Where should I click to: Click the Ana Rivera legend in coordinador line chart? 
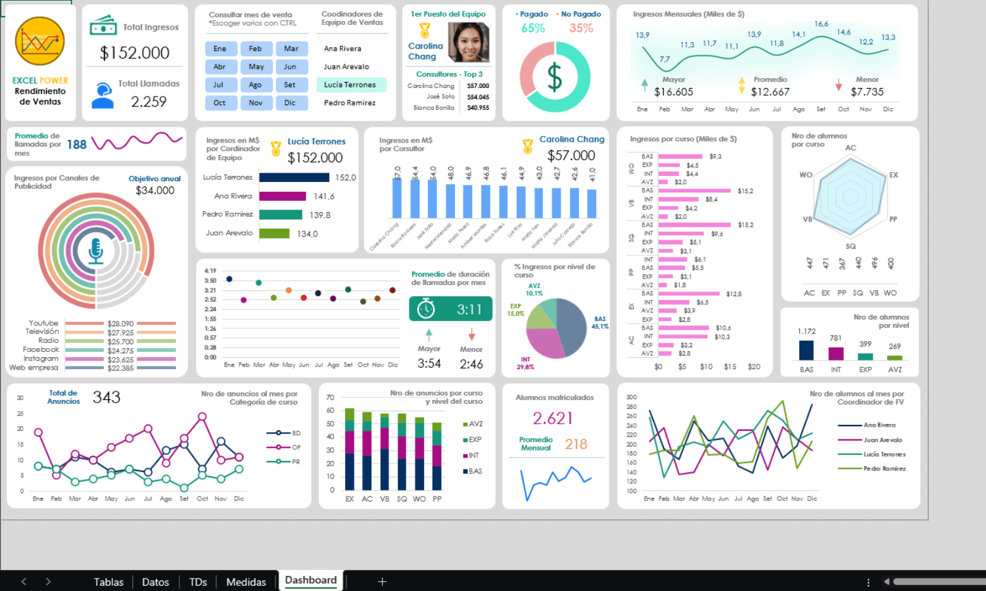(867, 426)
